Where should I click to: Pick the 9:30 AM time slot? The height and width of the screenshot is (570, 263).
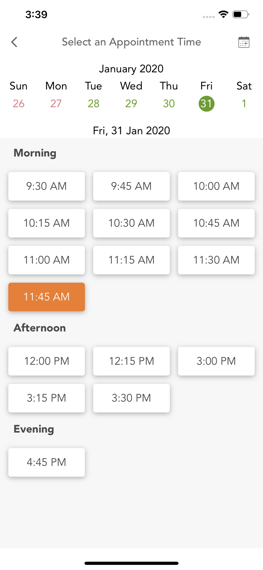pos(47,186)
